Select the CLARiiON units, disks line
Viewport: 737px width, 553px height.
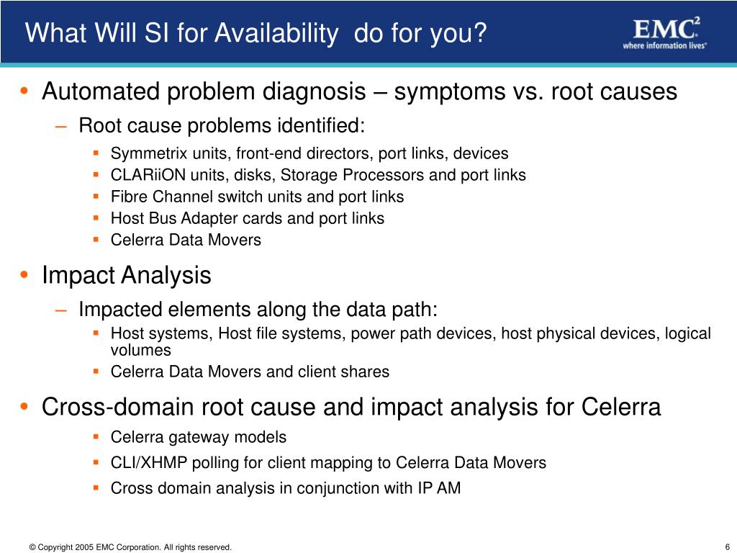pos(317,175)
